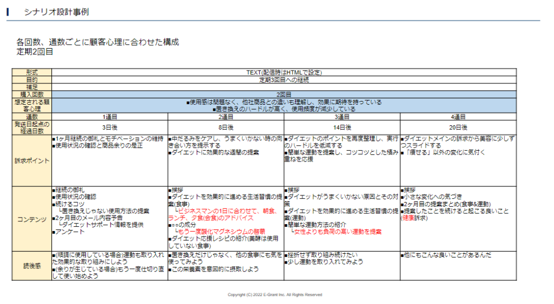This screenshot has width=554, height=304.
Task: Click the 3通目 column header
Action: point(342,117)
